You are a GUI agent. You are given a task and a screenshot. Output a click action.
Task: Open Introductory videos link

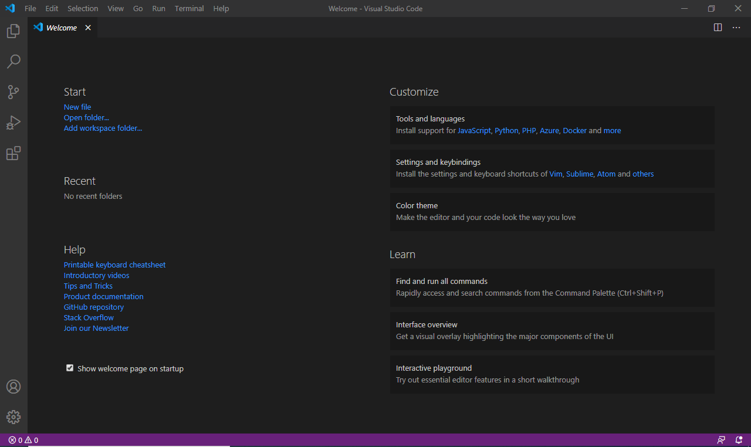tap(96, 275)
